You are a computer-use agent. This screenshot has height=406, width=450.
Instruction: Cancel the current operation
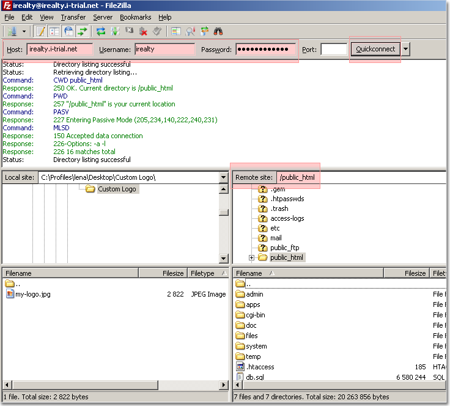[129, 31]
